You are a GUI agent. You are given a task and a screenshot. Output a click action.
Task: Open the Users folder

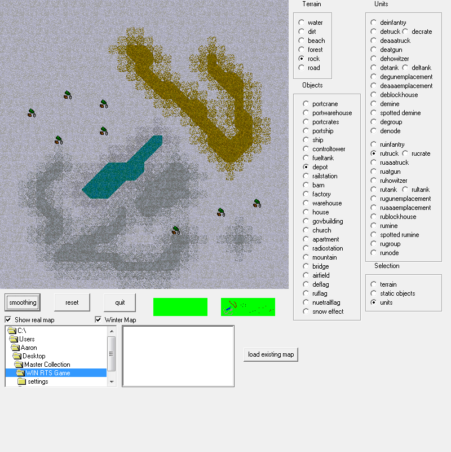pos(22,339)
